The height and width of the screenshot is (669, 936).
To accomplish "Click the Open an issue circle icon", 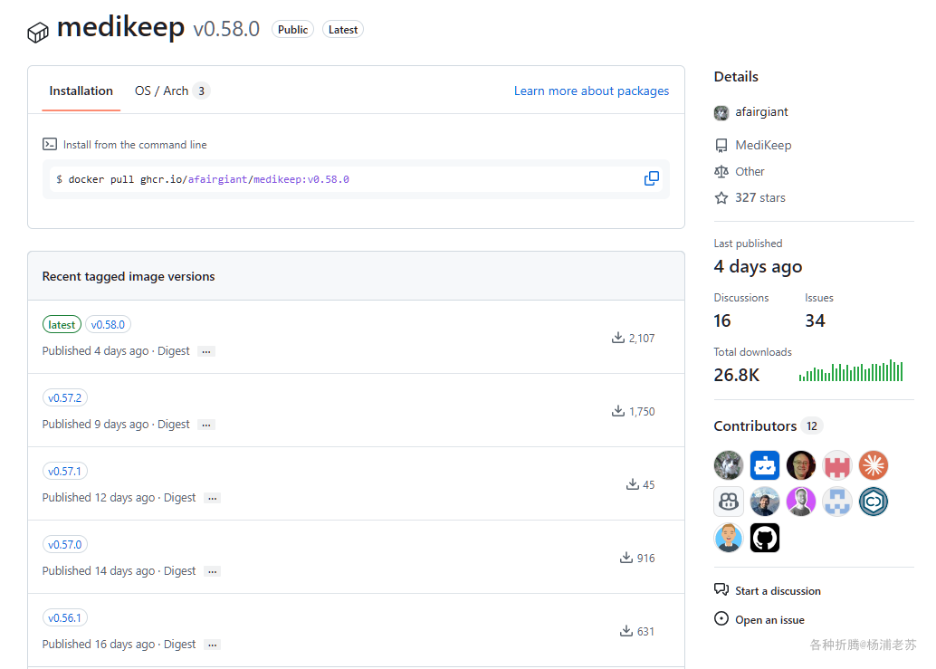I will pyautogui.click(x=721, y=619).
